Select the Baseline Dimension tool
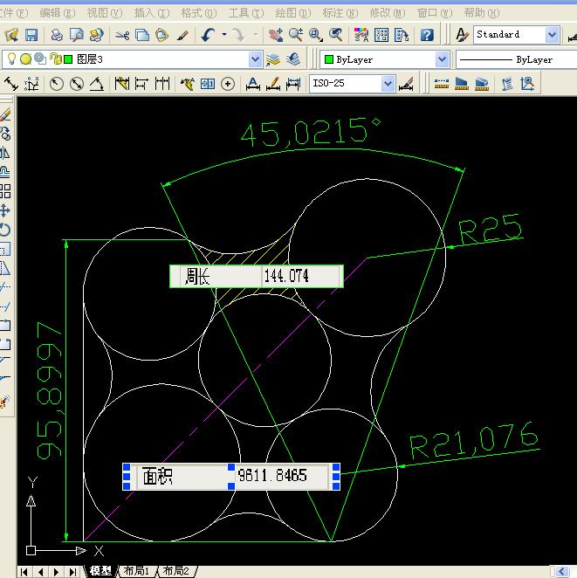 click(x=142, y=84)
